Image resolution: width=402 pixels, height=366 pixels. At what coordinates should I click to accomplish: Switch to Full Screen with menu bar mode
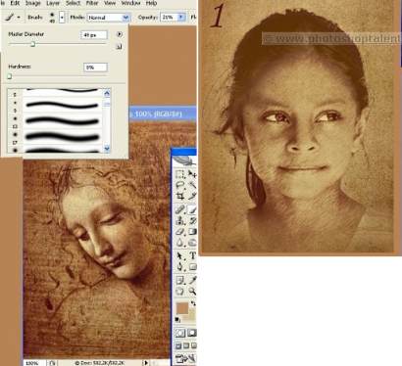pyautogui.click(x=186, y=345)
